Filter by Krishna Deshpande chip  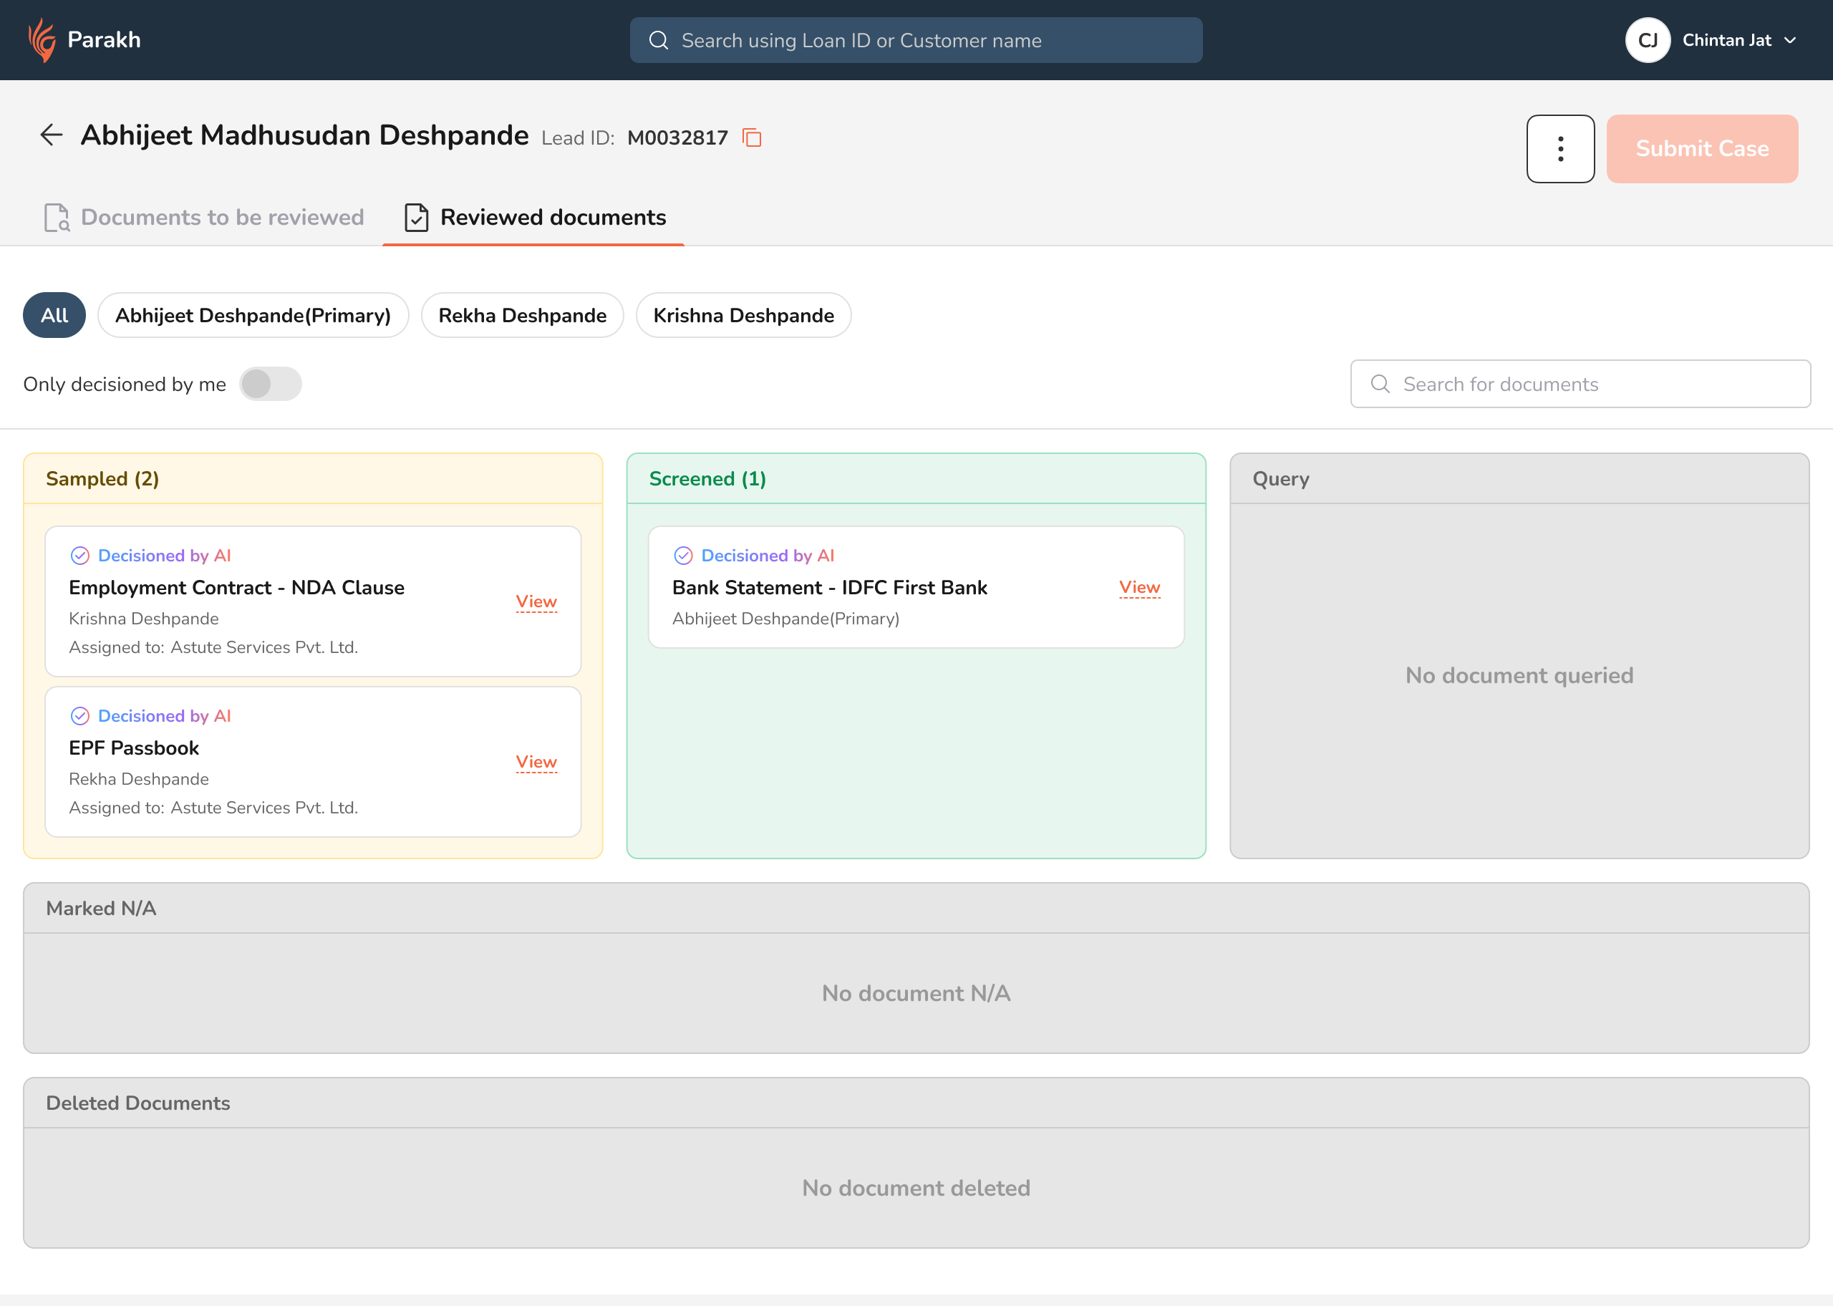click(744, 315)
